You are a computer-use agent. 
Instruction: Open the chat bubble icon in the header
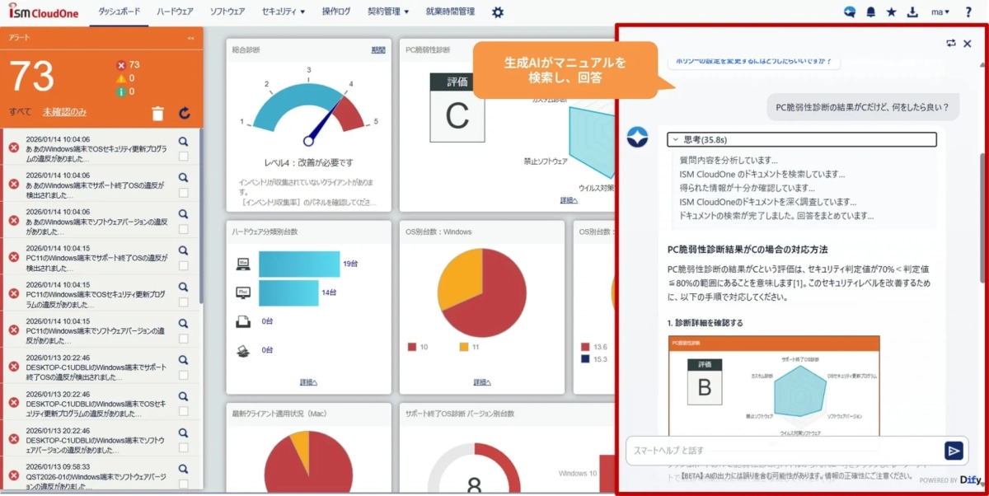point(849,12)
